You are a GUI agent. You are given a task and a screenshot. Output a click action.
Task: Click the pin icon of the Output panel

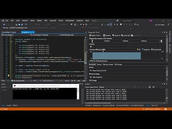(164, 84)
